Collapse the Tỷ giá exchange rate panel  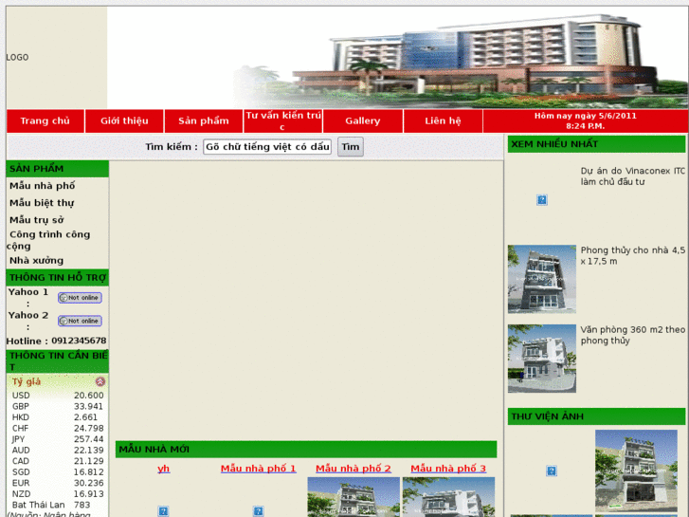(x=100, y=381)
